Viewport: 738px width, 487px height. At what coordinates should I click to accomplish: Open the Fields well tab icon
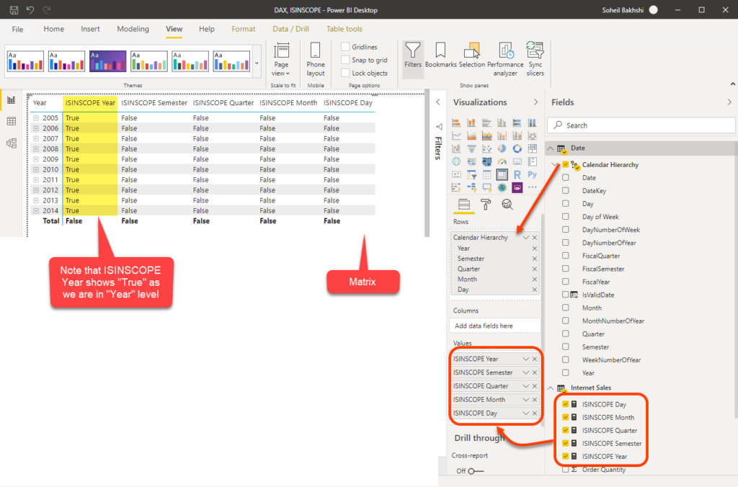[464, 204]
